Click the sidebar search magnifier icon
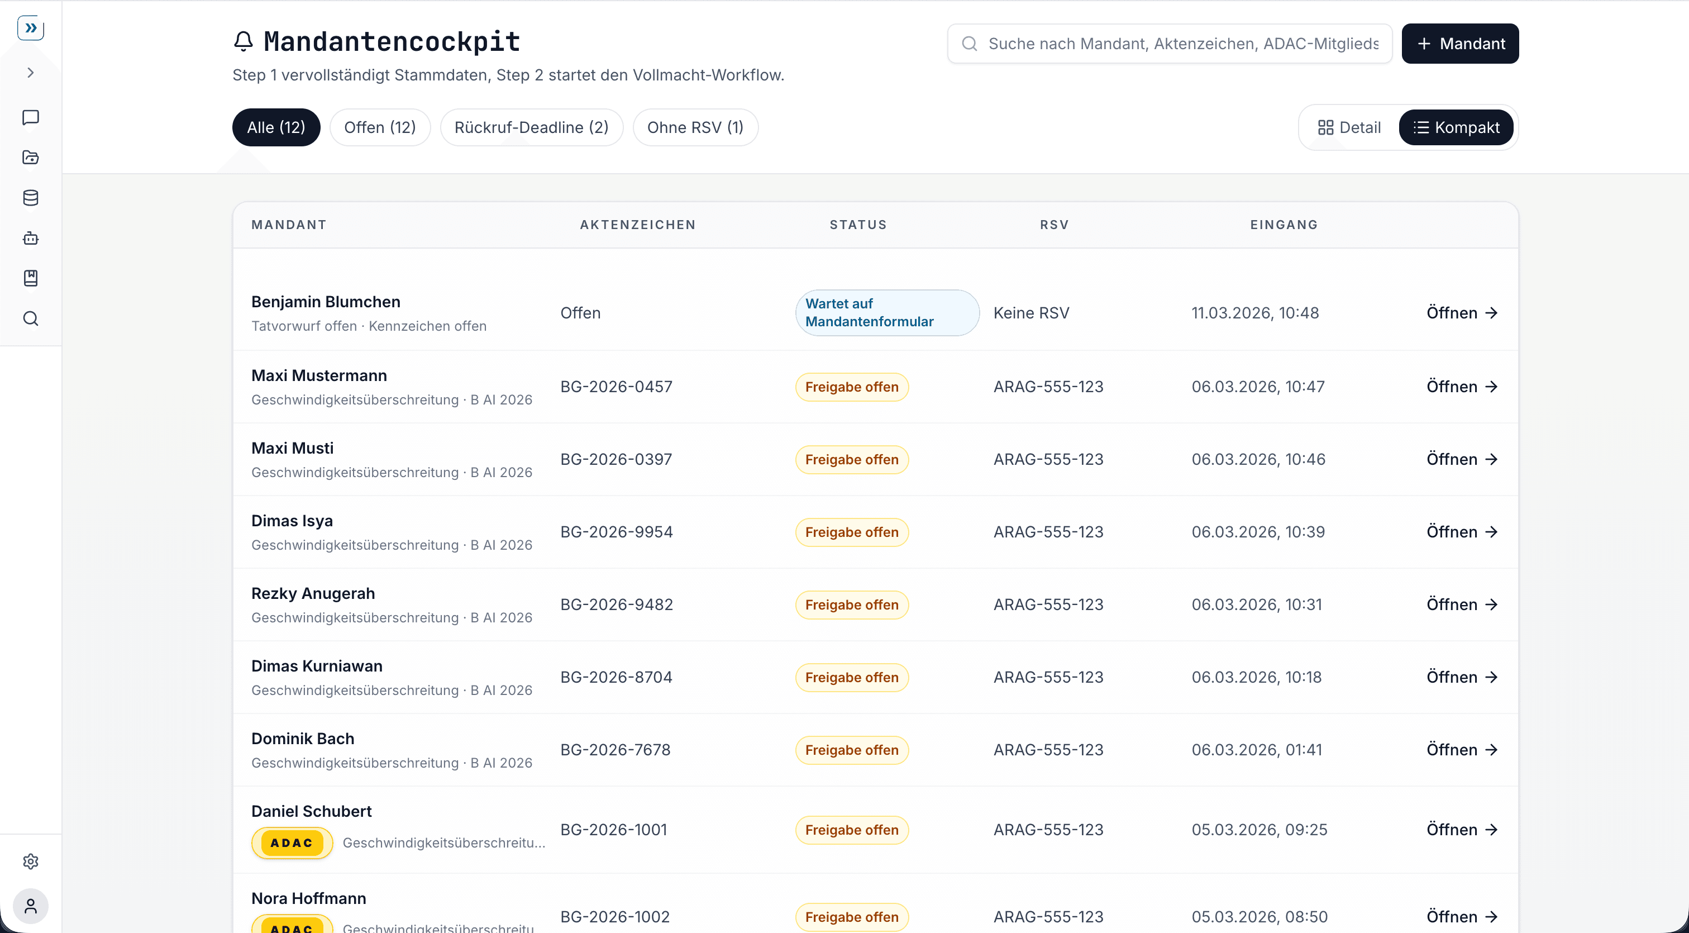Viewport: 1689px width, 933px height. (x=30, y=318)
